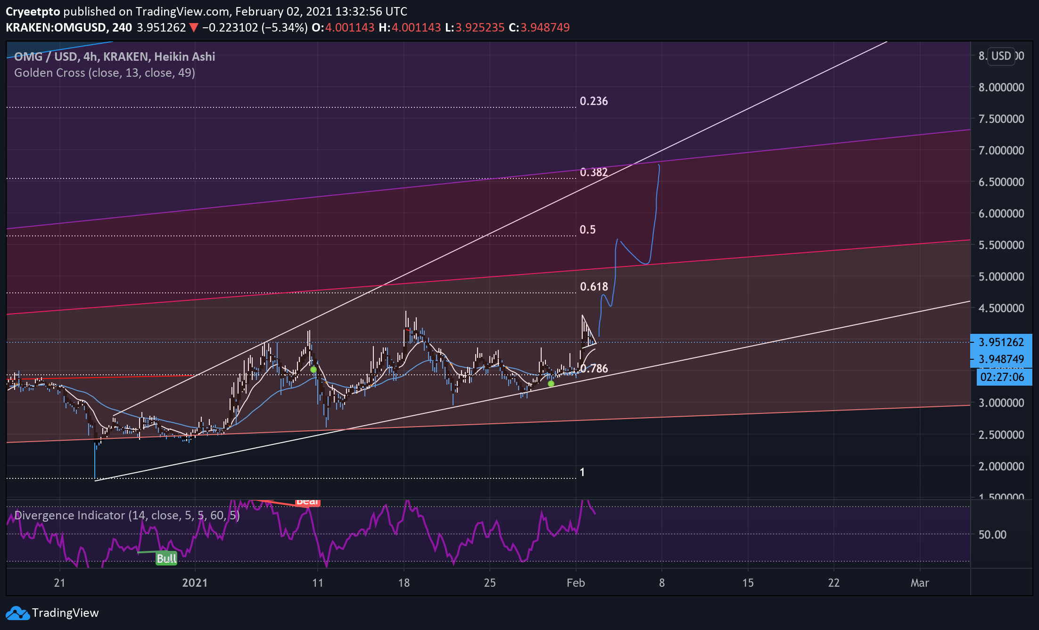
Task: Click the 0.382 Fibonacci level label
Action: tap(594, 172)
